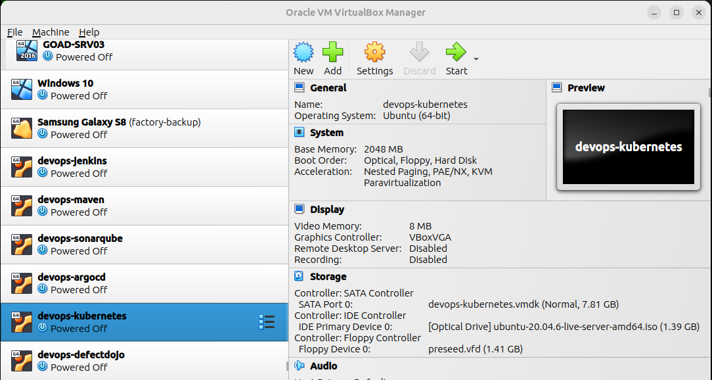Click the Storage section icon
This screenshot has width=712, height=380.
[x=300, y=277]
